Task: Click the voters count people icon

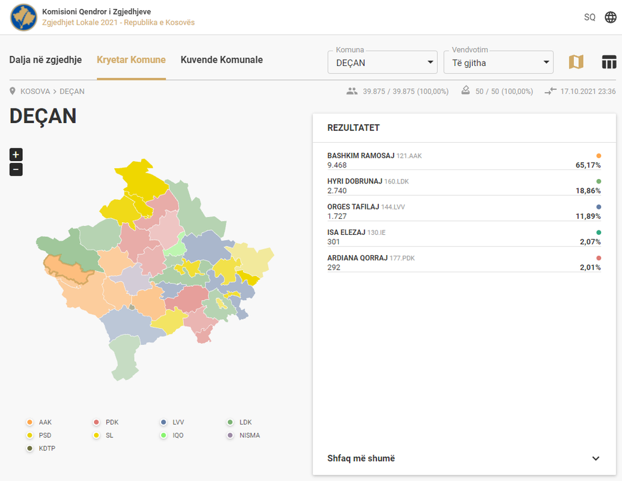Action: tap(352, 91)
